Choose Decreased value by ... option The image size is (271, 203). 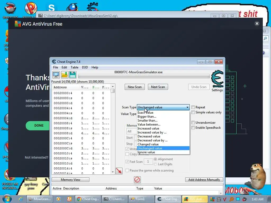(x=163, y=140)
